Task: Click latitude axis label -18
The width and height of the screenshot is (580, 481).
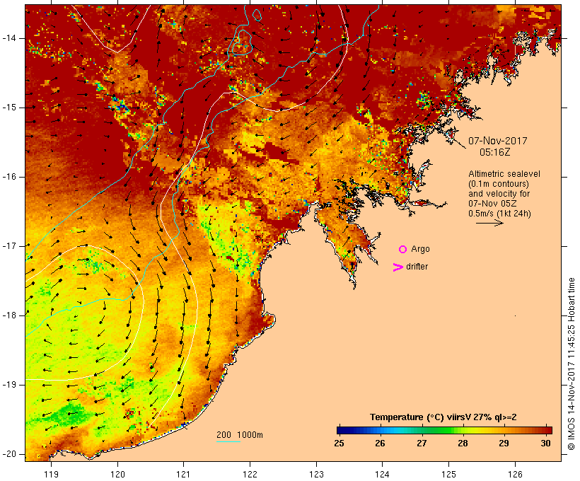Action: point(9,315)
